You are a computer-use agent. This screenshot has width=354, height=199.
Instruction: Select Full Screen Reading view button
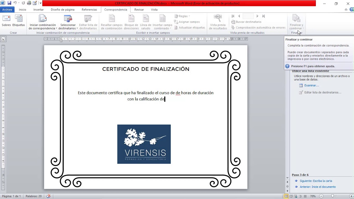(291, 196)
